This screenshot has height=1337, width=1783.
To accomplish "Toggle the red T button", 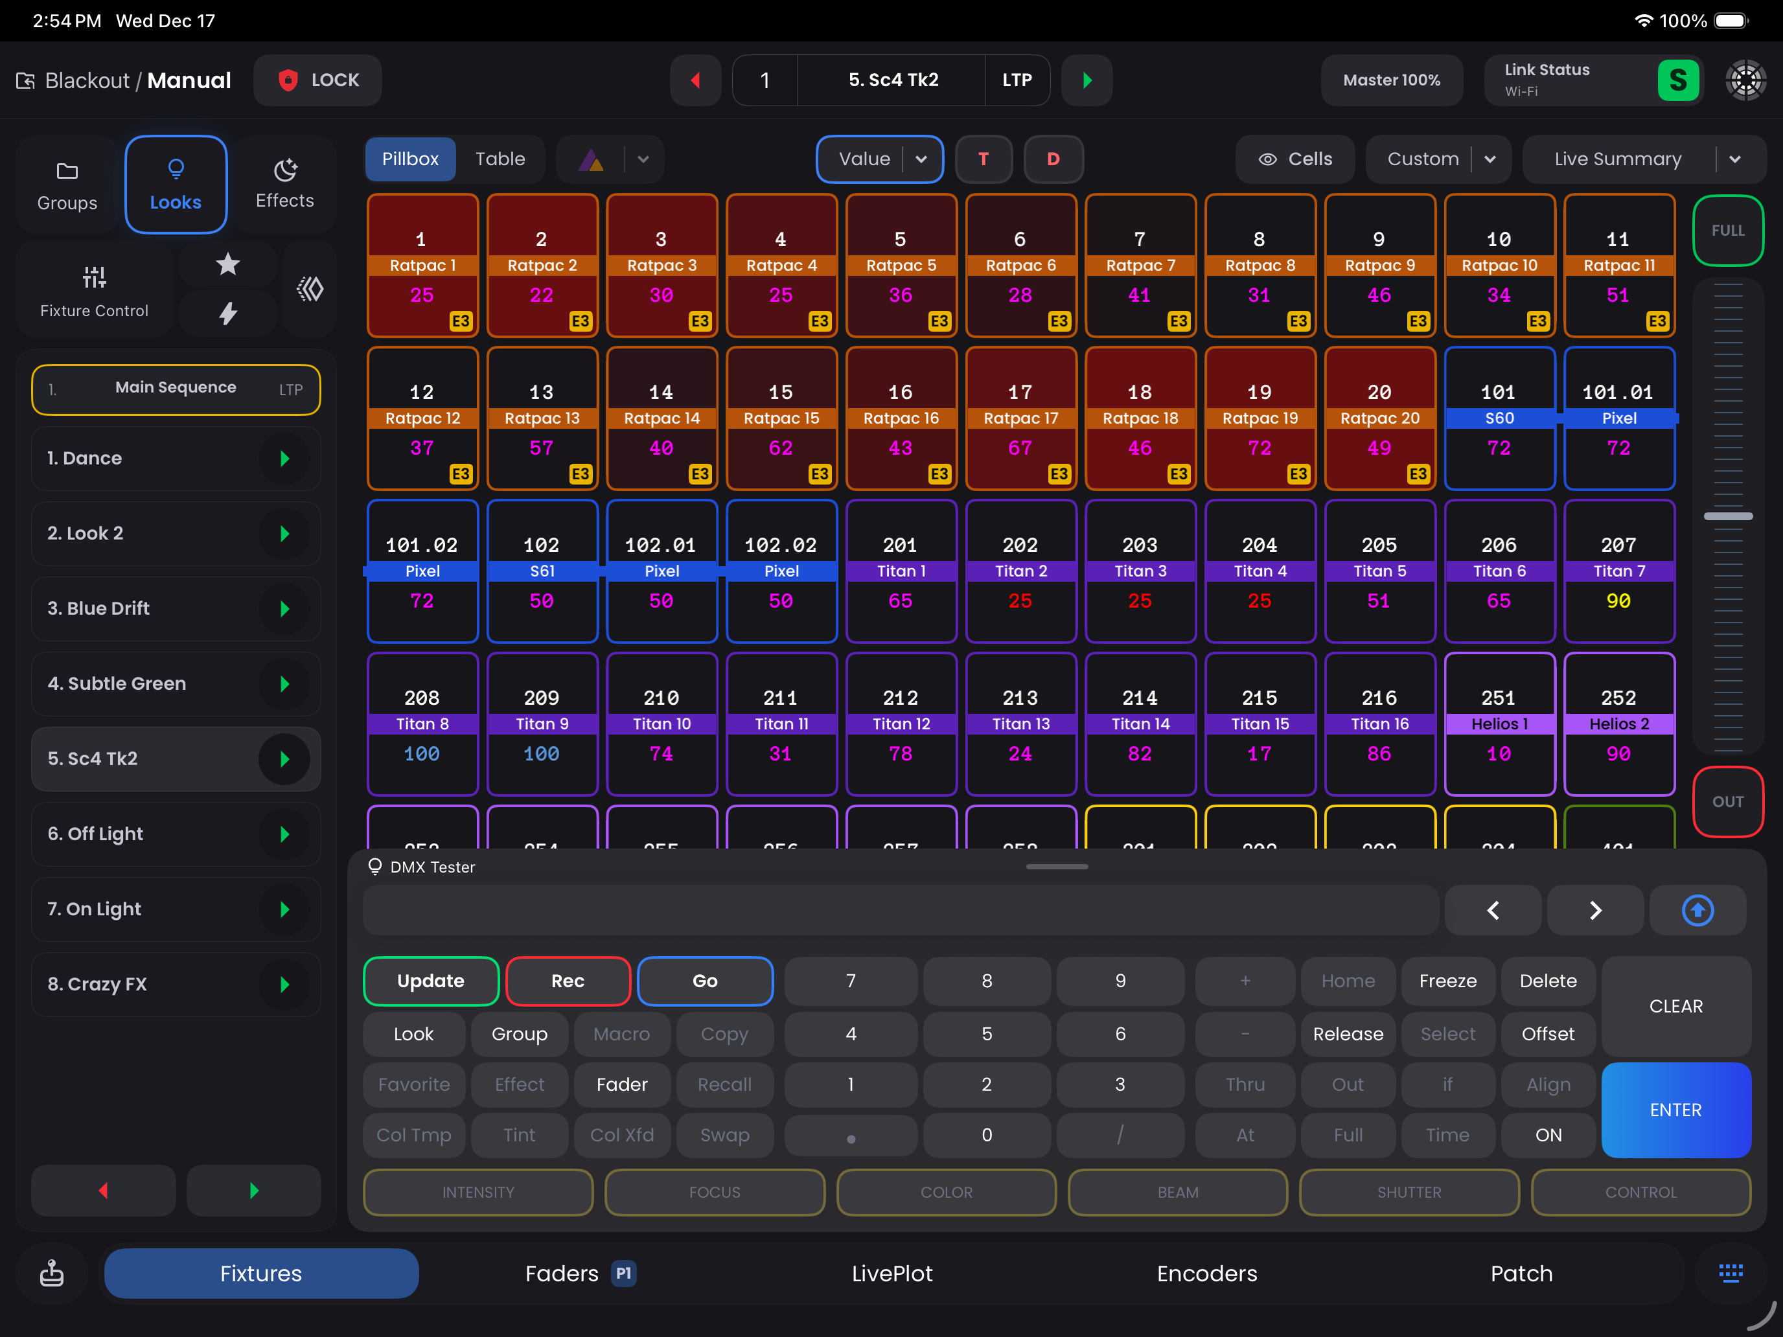I will click(x=984, y=159).
